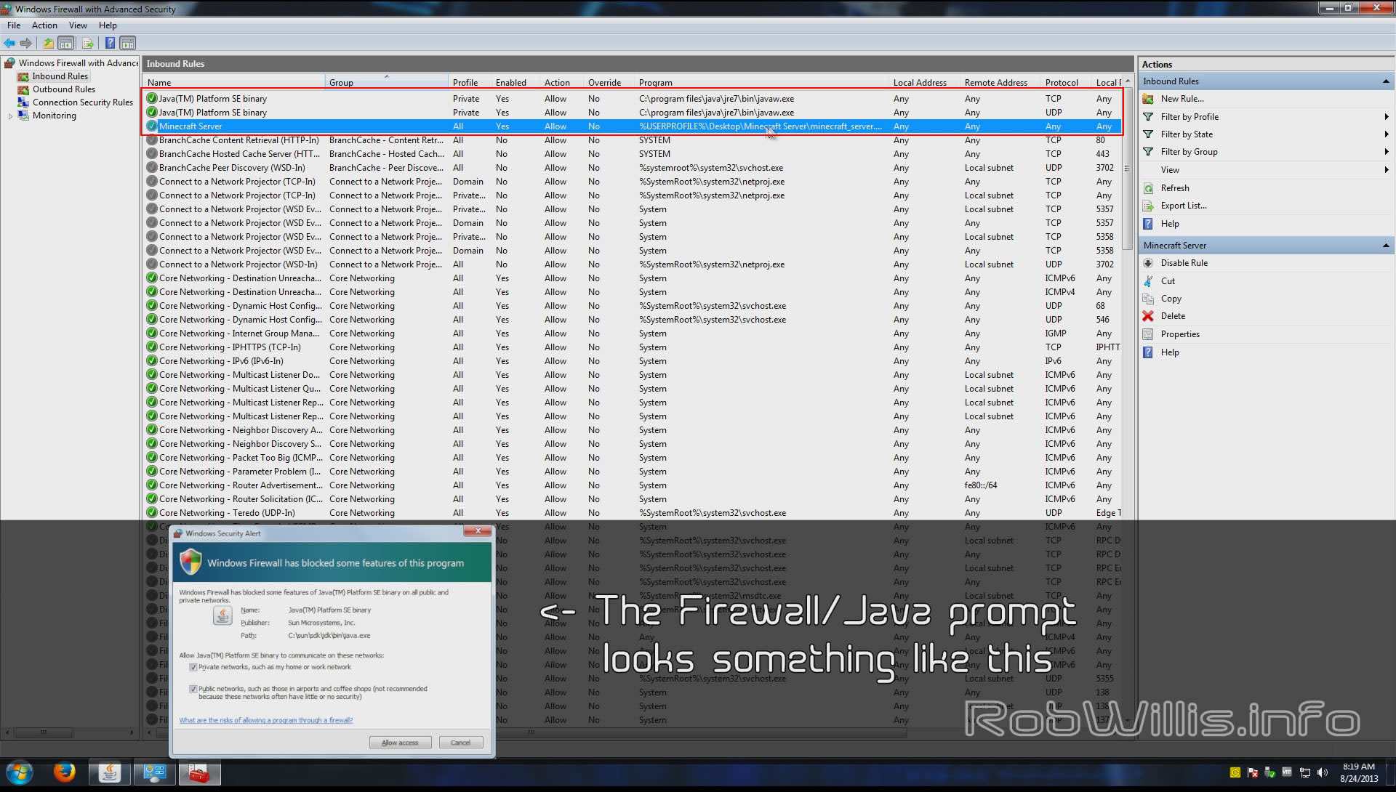Toggle Show/Hide Action Pane toolbar button
1396x792 pixels.
pos(128,43)
